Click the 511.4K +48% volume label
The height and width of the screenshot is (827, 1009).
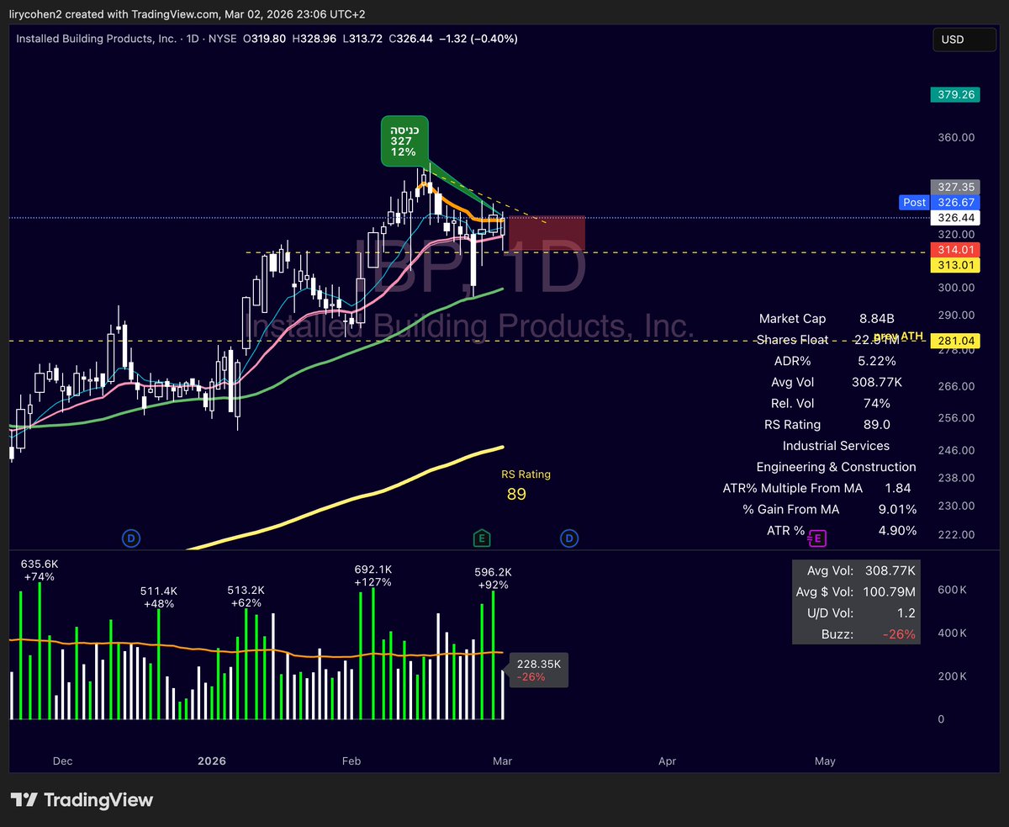click(159, 597)
